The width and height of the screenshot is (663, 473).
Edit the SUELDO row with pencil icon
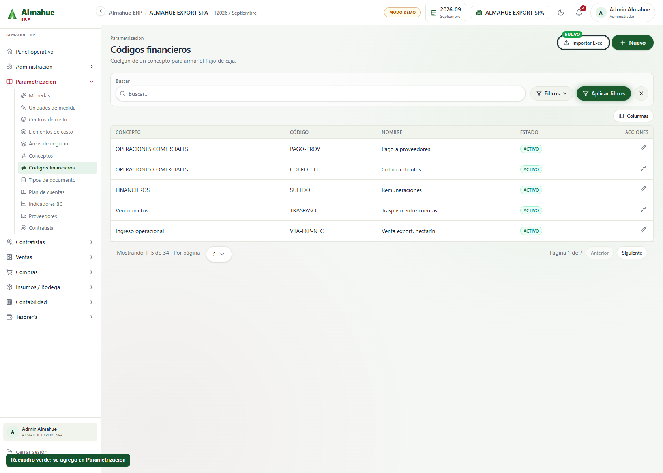tap(643, 189)
